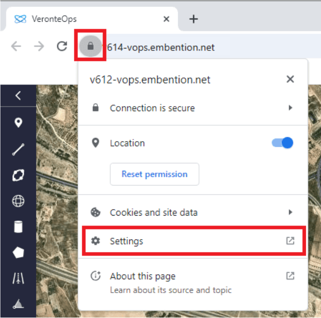The width and height of the screenshot is (321, 318).
Task: Open a new browser tab
Action: pos(194,19)
